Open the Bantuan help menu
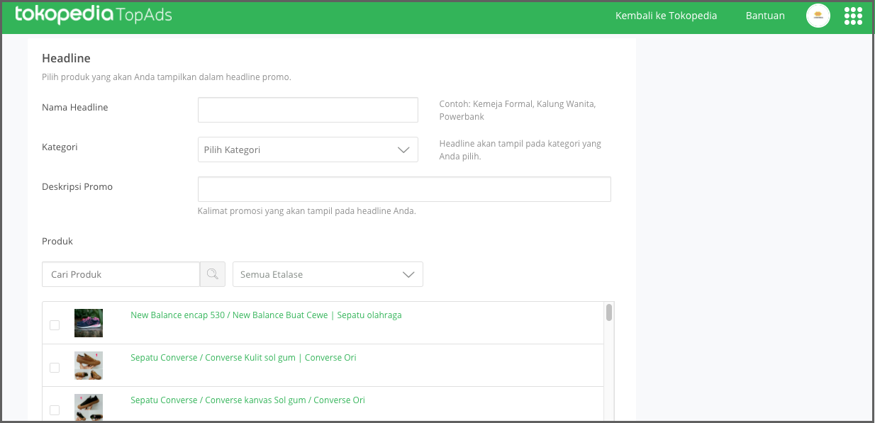Image resolution: width=875 pixels, height=423 pixels. point(765,16)
